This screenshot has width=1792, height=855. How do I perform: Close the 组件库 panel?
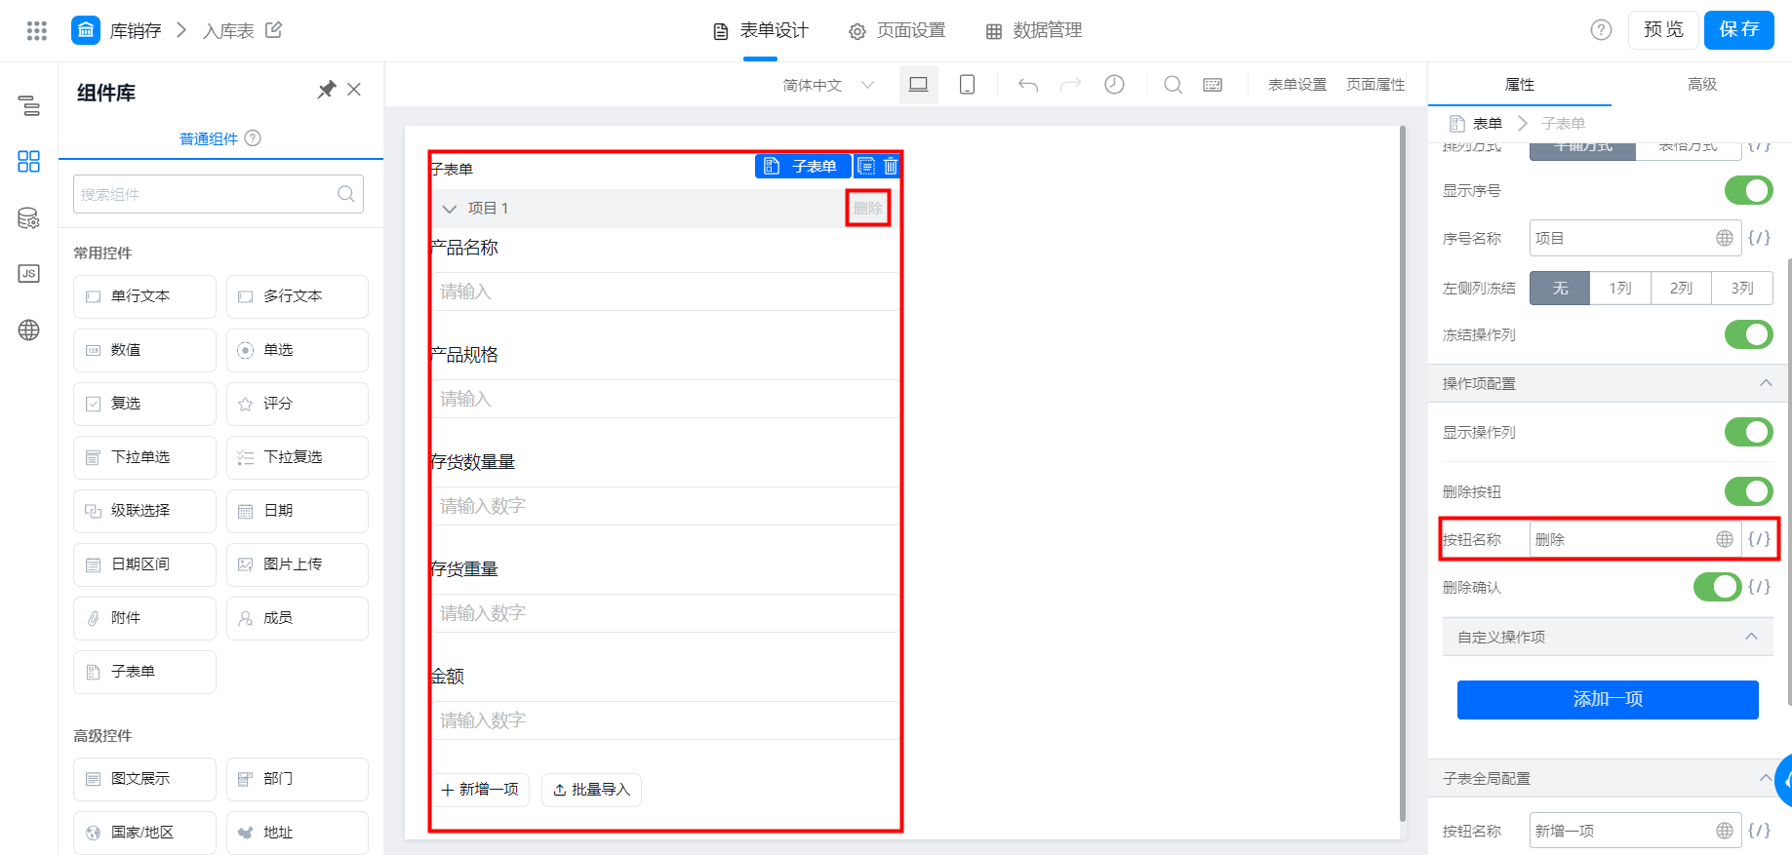tap(354, 90)
